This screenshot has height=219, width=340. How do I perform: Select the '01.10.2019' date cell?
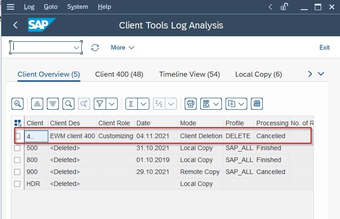coord(156,160)
